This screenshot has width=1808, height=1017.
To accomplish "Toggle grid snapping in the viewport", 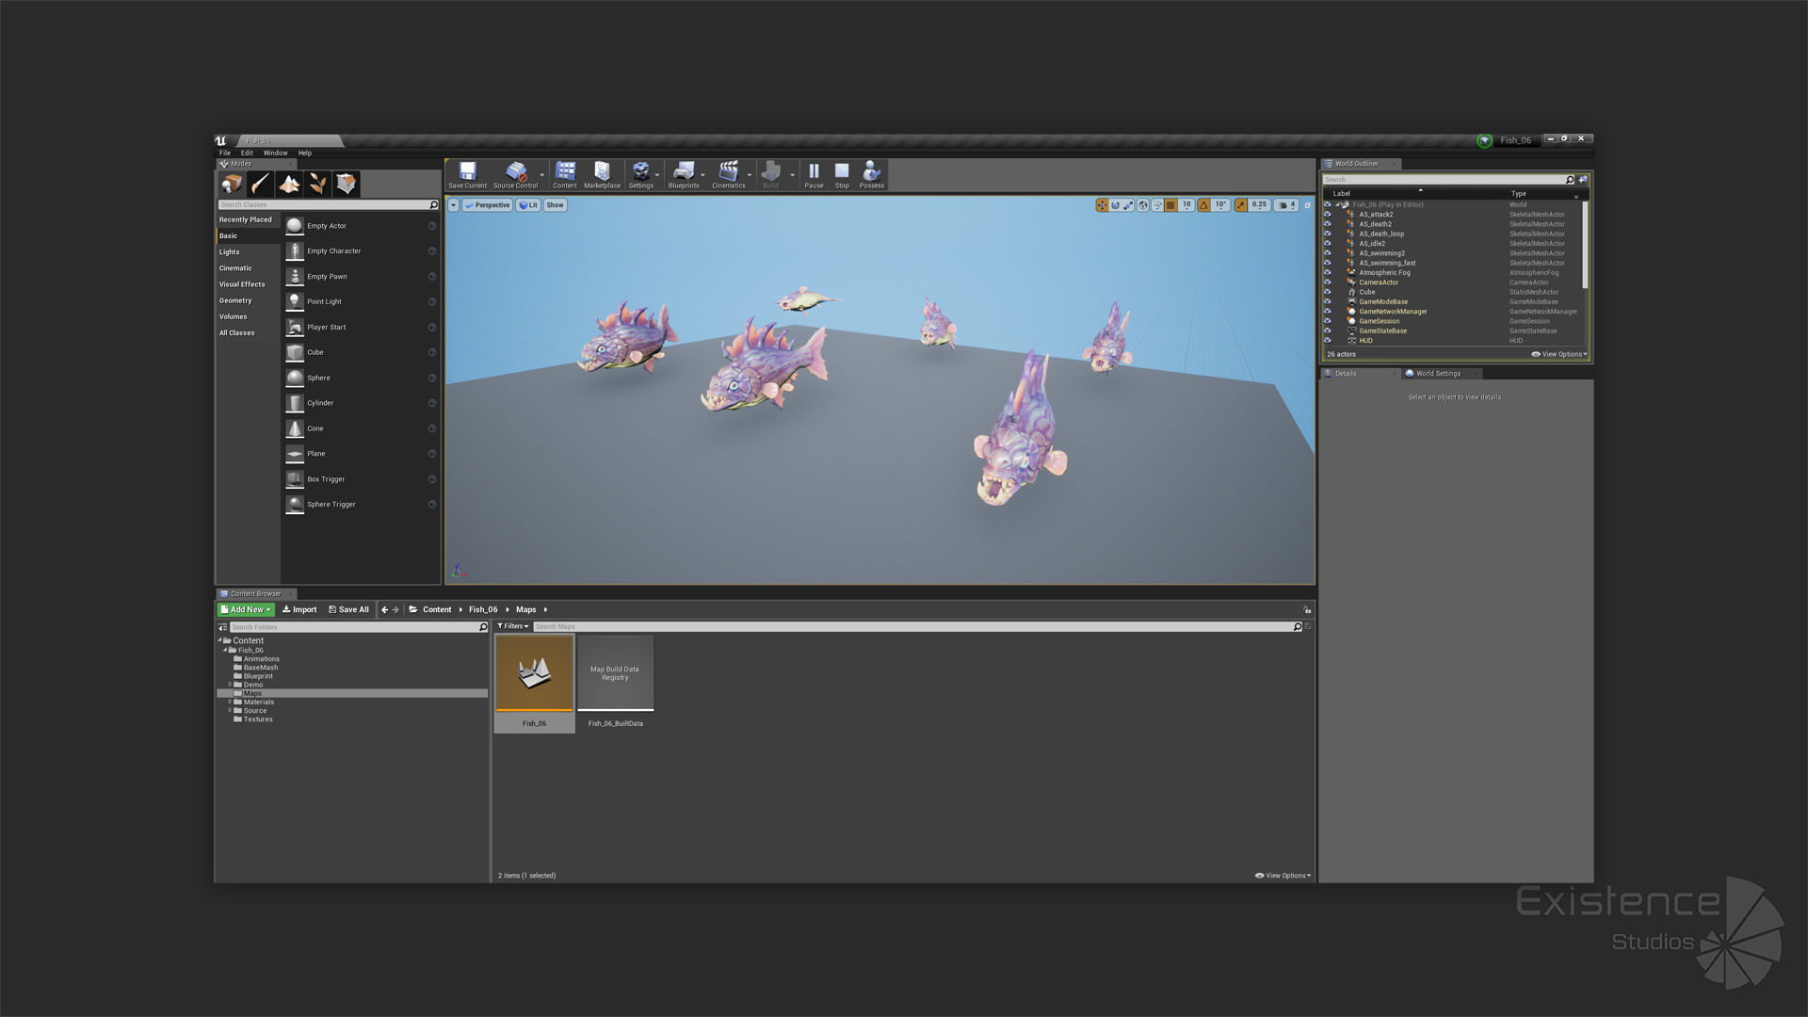I will tap(1170, 205).
